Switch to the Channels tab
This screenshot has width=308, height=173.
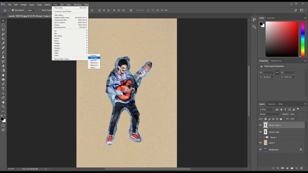click(271, 104)
